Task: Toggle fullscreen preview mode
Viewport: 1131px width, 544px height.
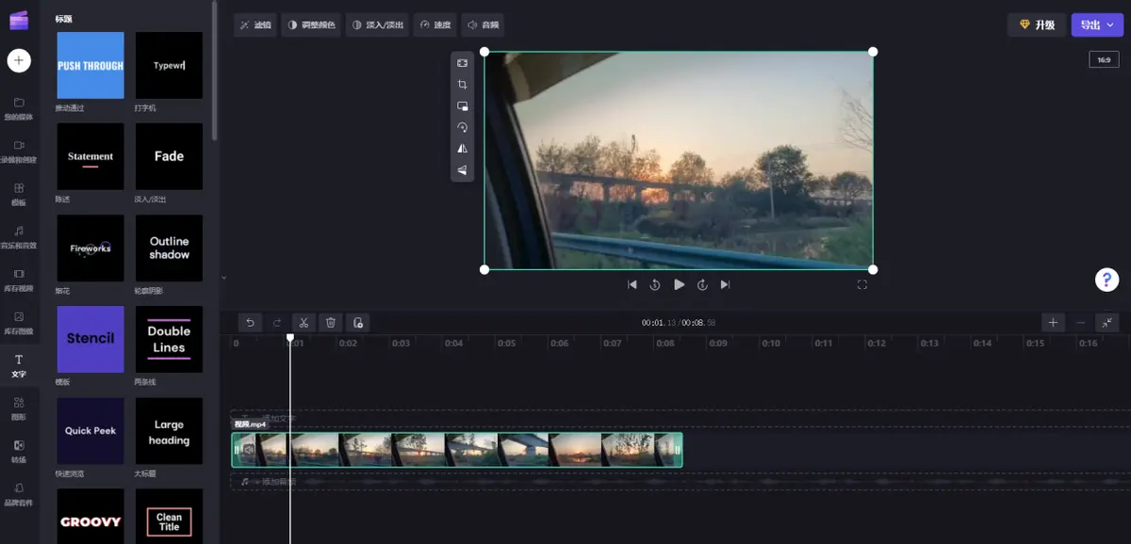Action: (x=861, y=284)
